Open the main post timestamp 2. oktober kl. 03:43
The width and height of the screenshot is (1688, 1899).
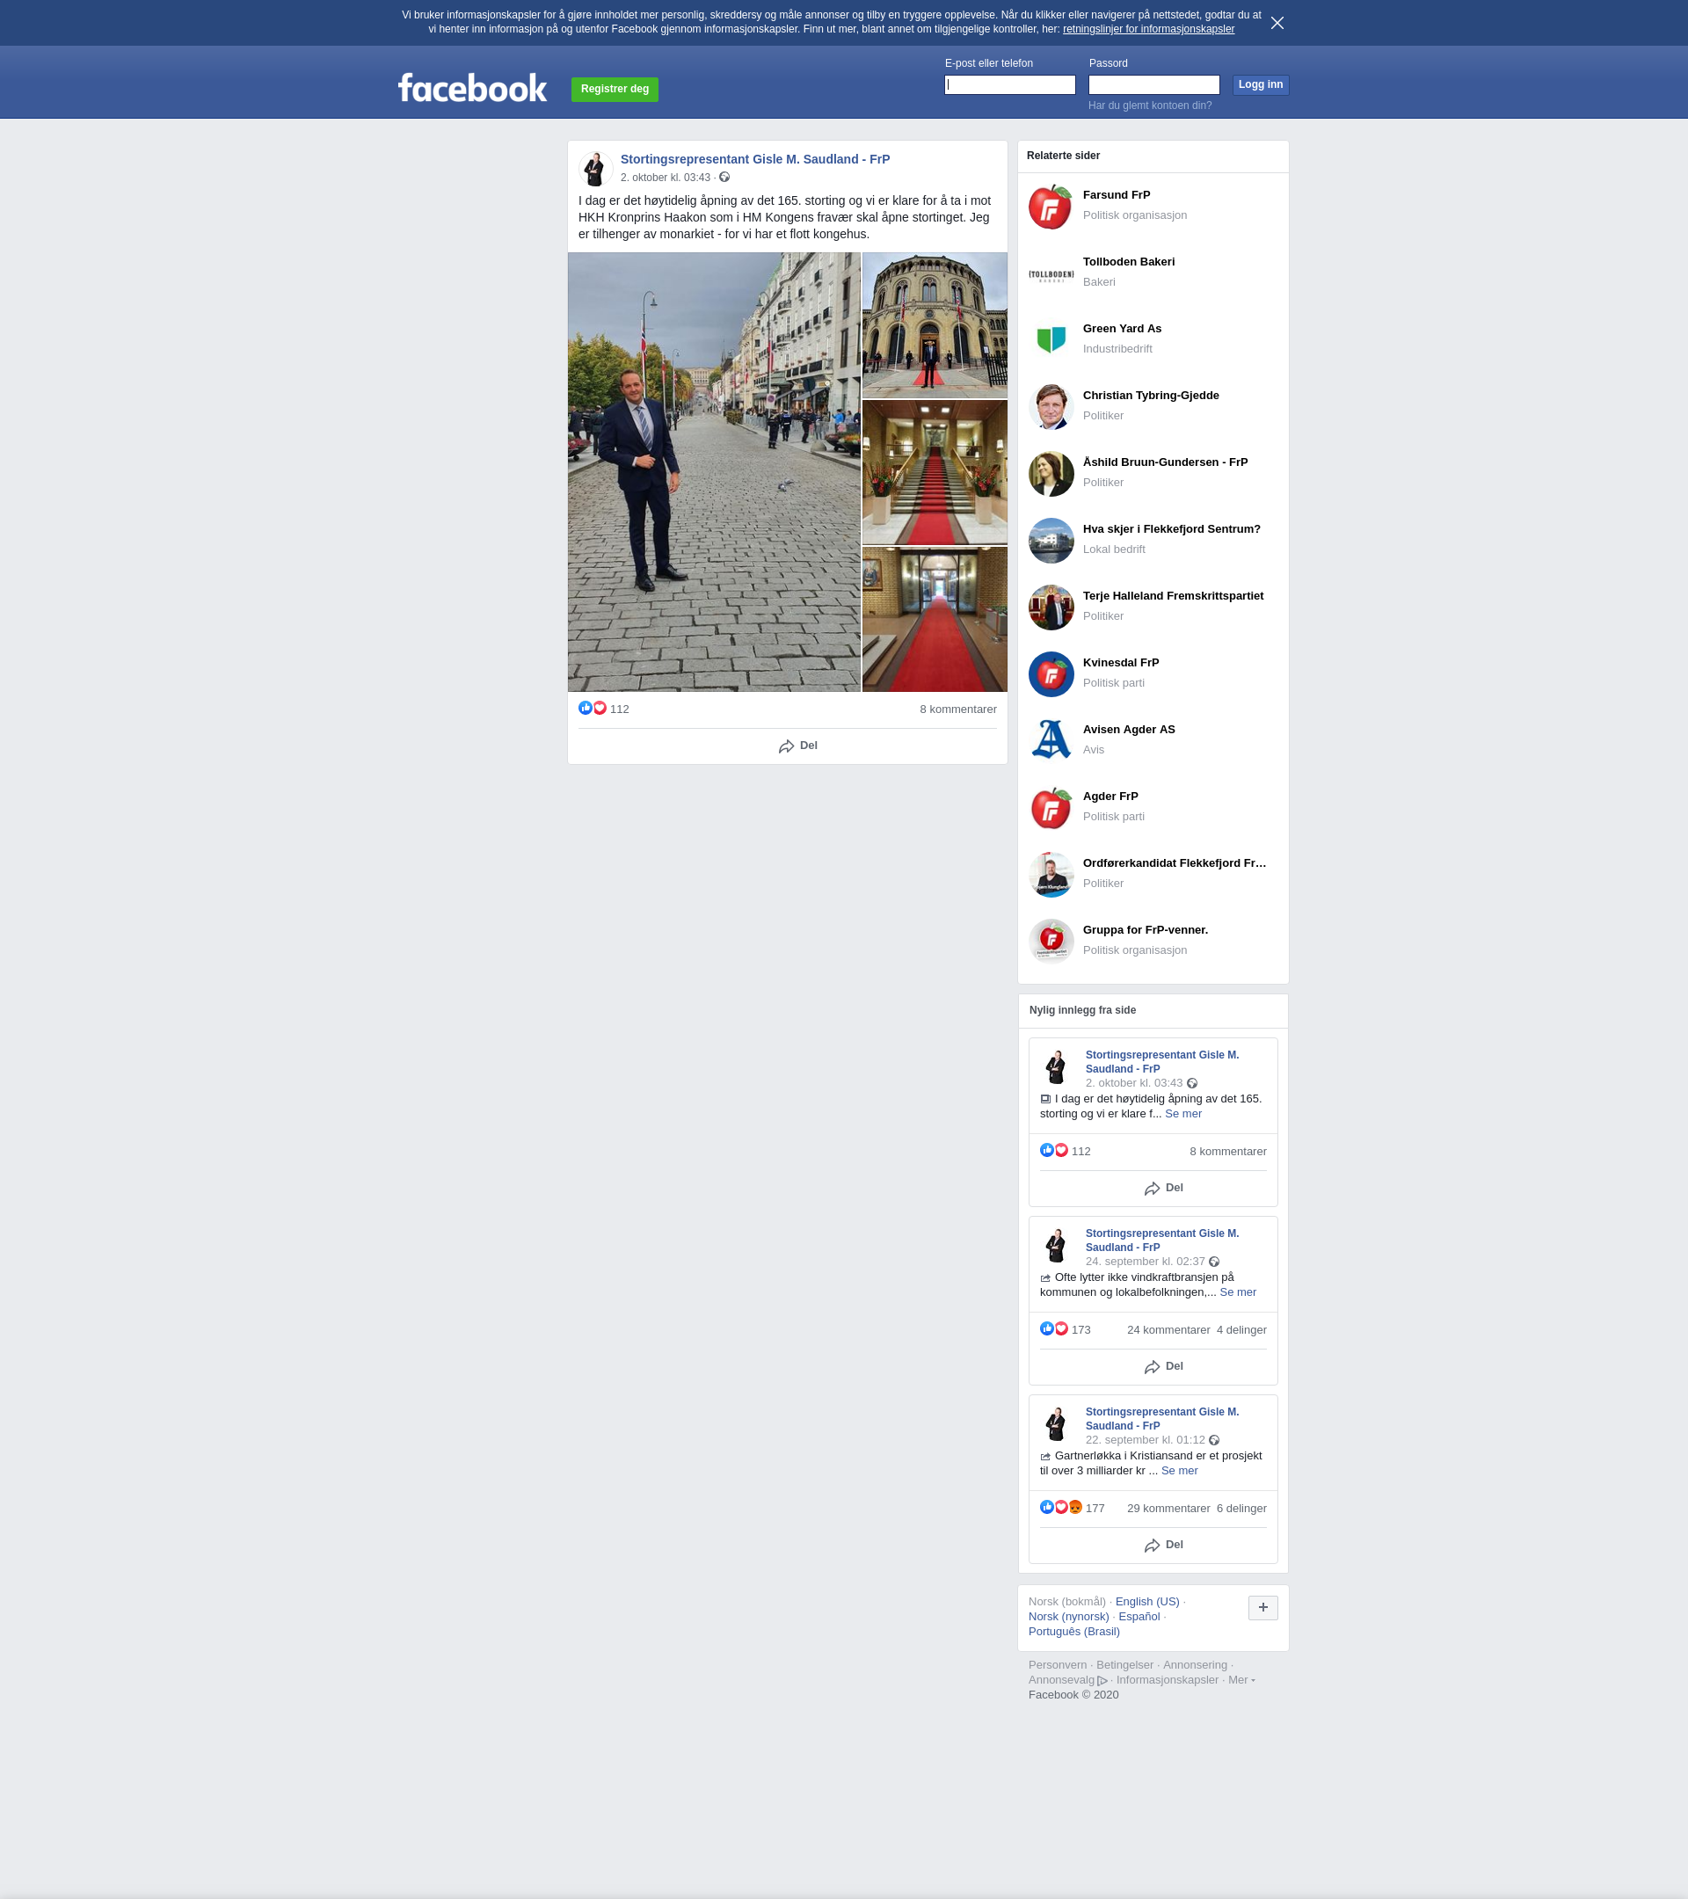click(x=666, y=178)
